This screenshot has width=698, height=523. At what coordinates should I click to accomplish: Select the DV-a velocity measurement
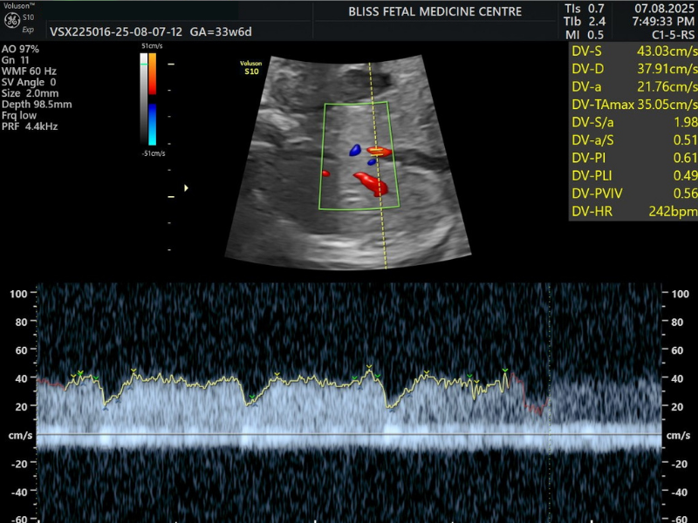point(634,86)
